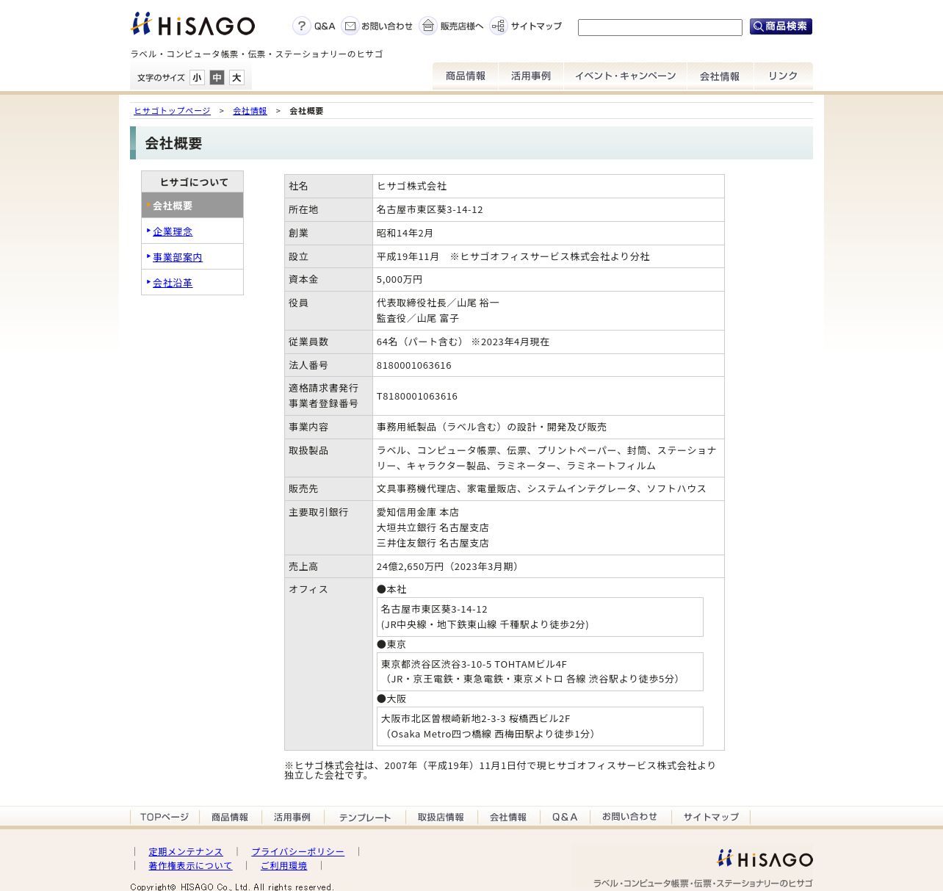Open 事業部案内 in the sidebar
This screenshot has width=943, height=891.
178,257
